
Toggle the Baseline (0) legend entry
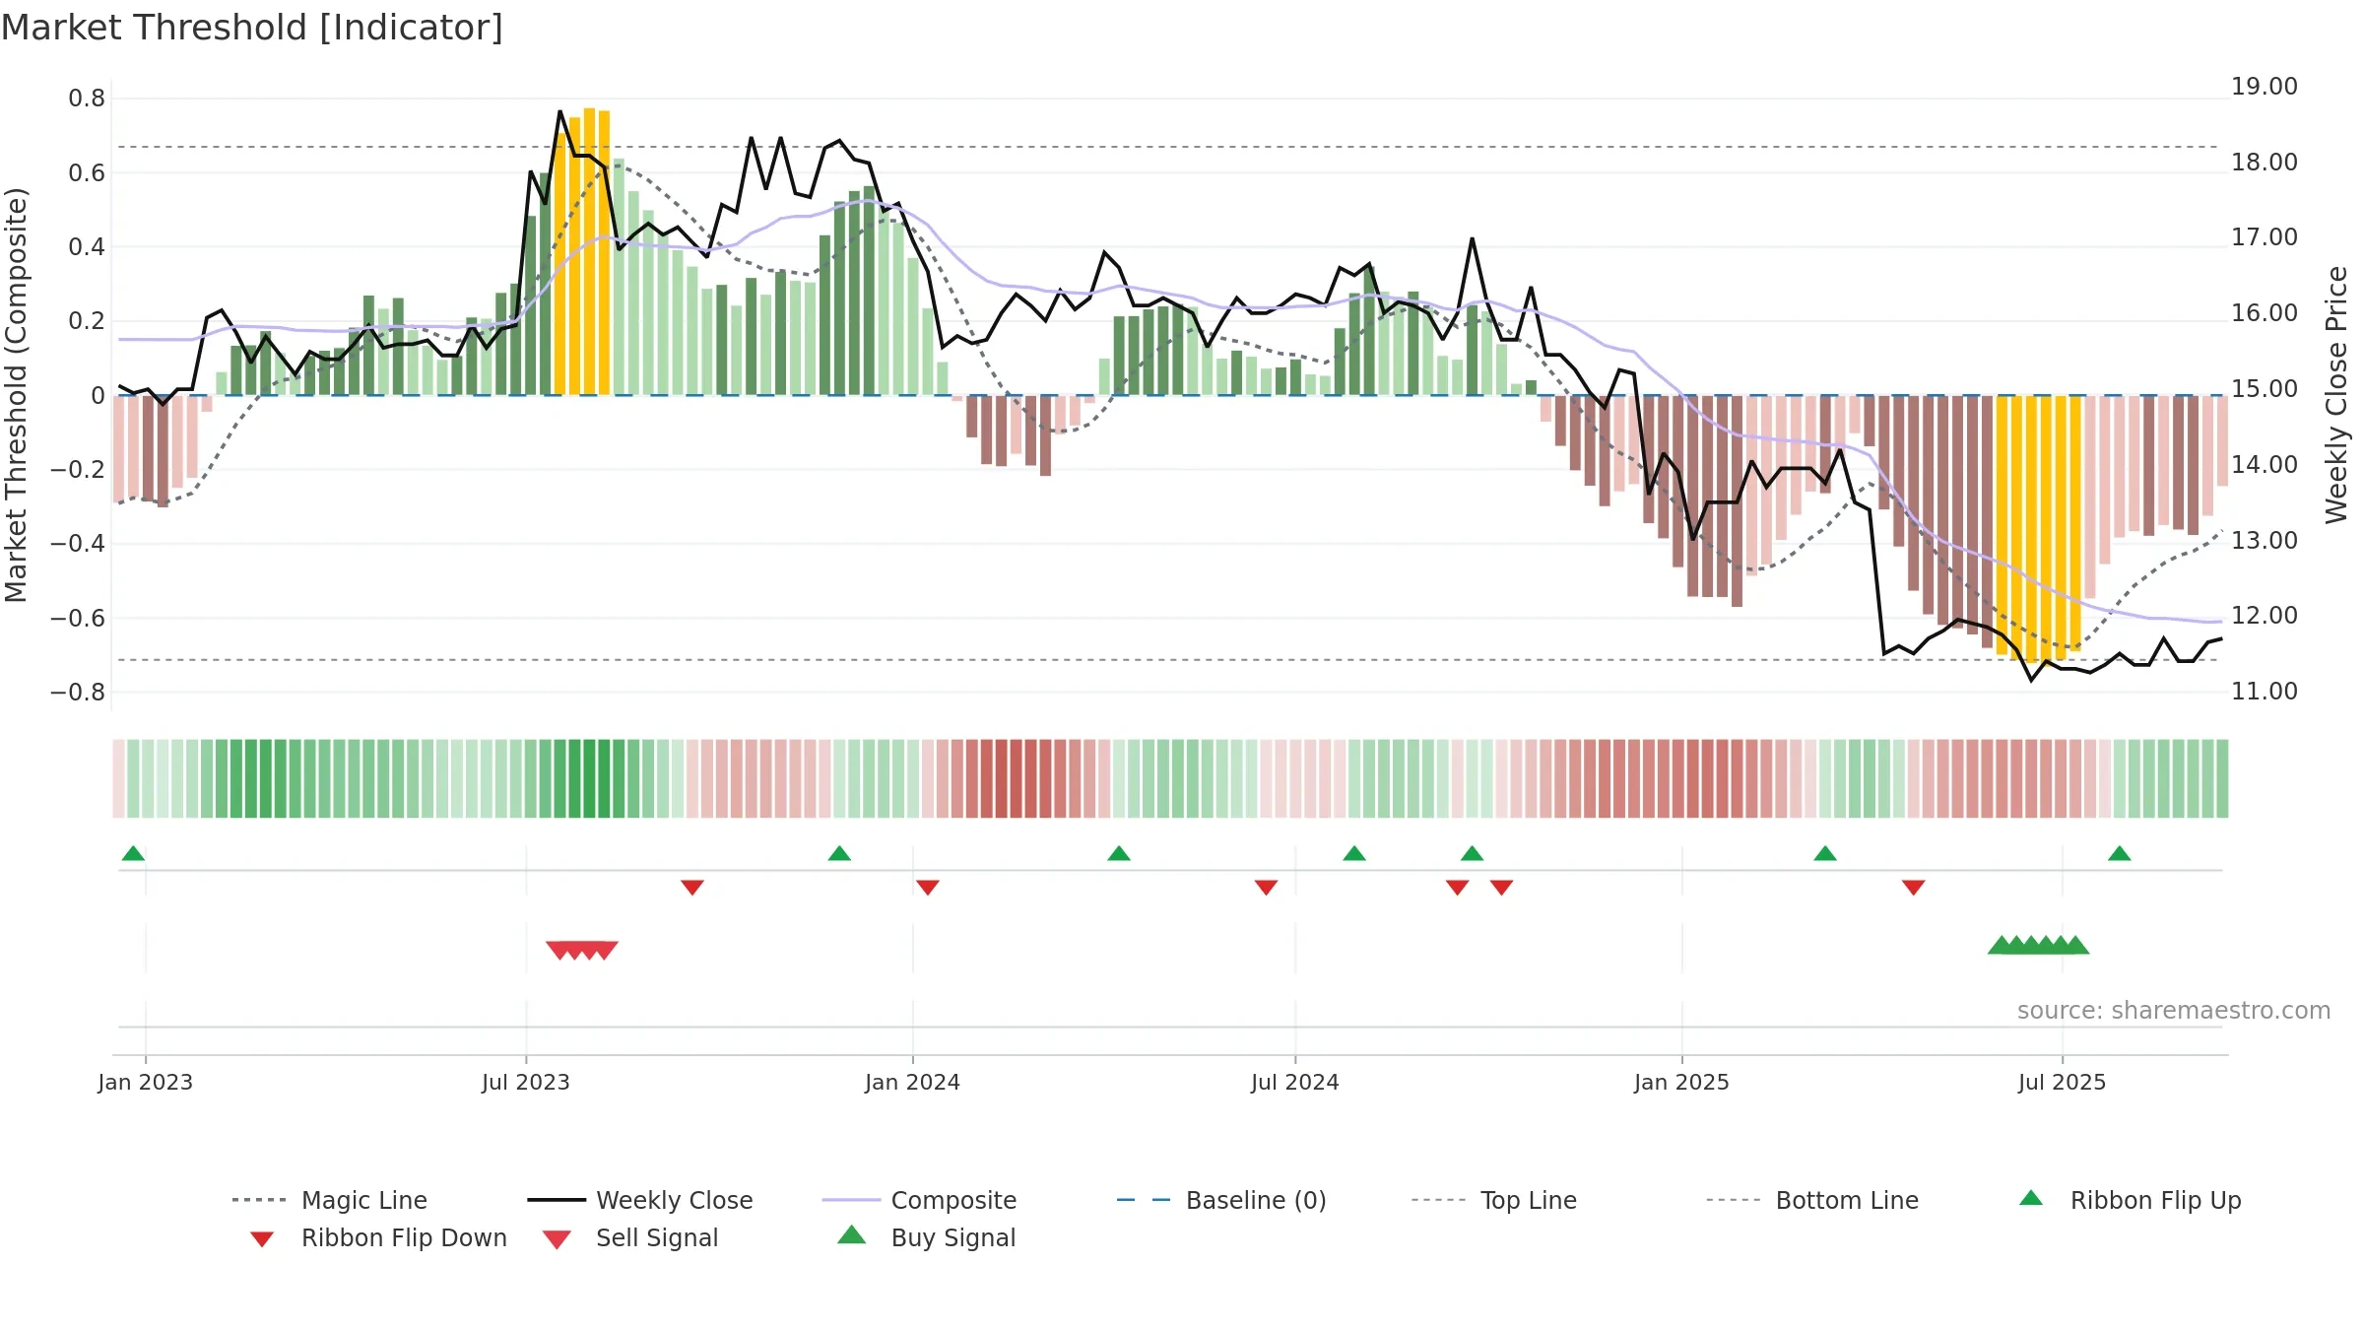click(x=1221, y=1200)
